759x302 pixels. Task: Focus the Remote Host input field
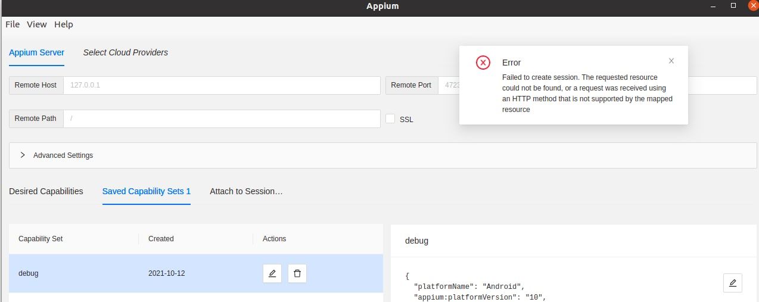pos(222,85)
